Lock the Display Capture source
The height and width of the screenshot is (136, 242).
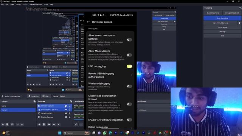click(70, 117)
